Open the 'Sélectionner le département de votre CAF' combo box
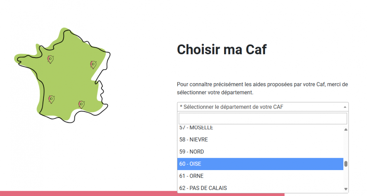Image resolution: width=367 pixels, height=196 pixels. coord(260,107)
